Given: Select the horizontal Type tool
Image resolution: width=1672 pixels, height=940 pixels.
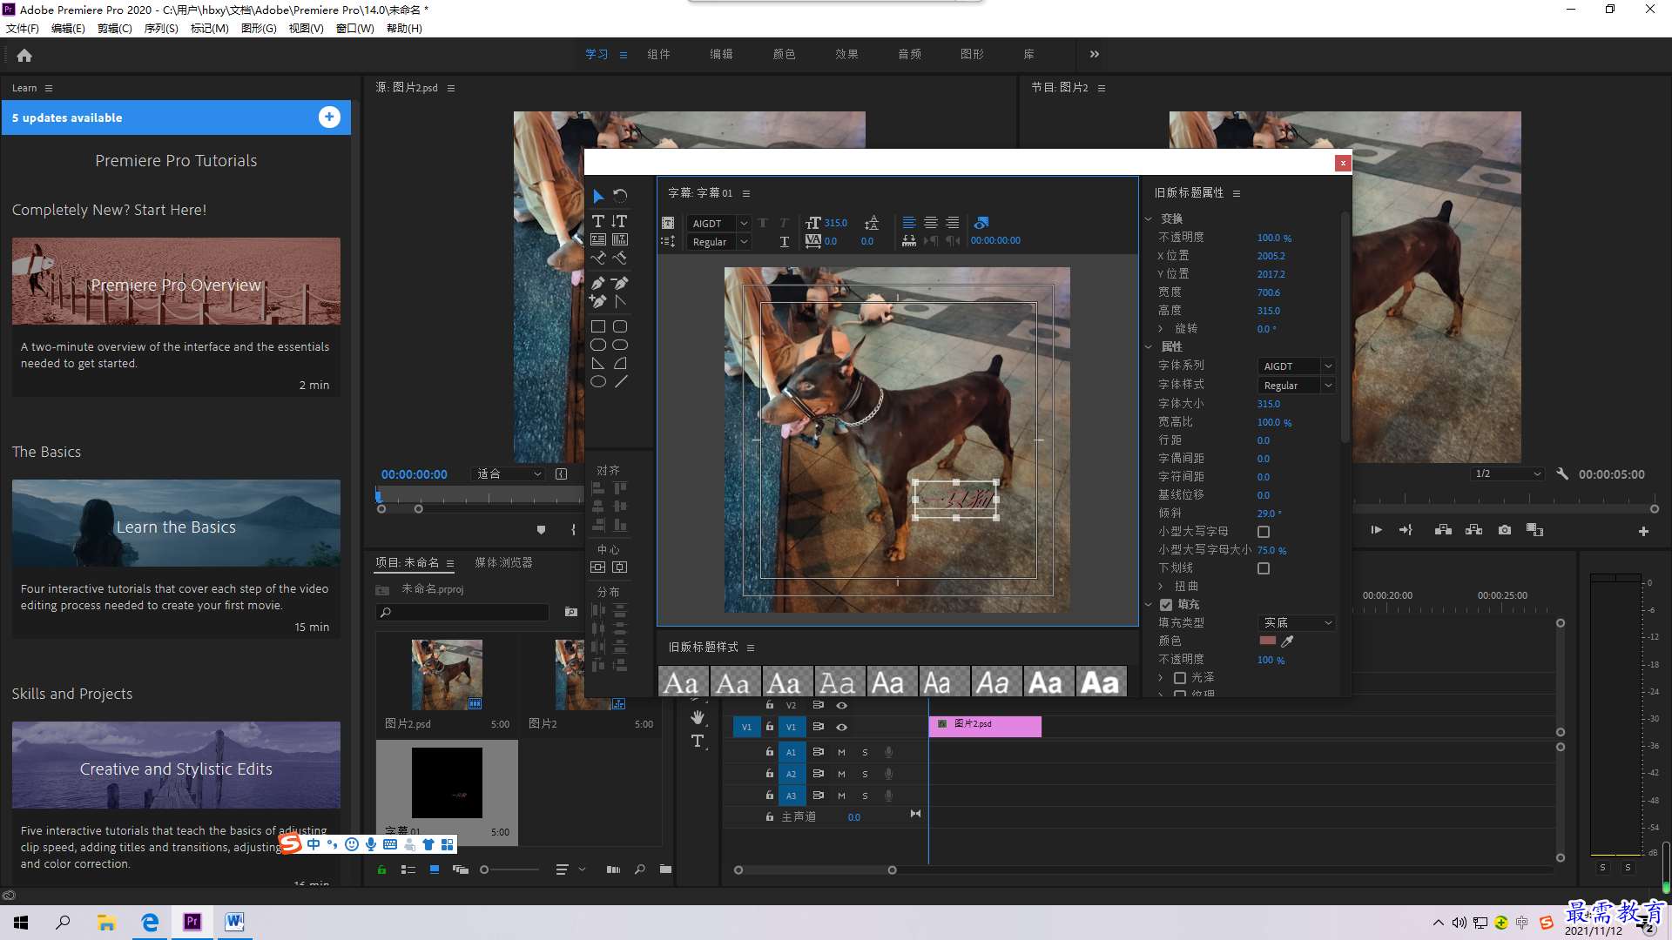Looking at the screenshot, I should 598,221.
